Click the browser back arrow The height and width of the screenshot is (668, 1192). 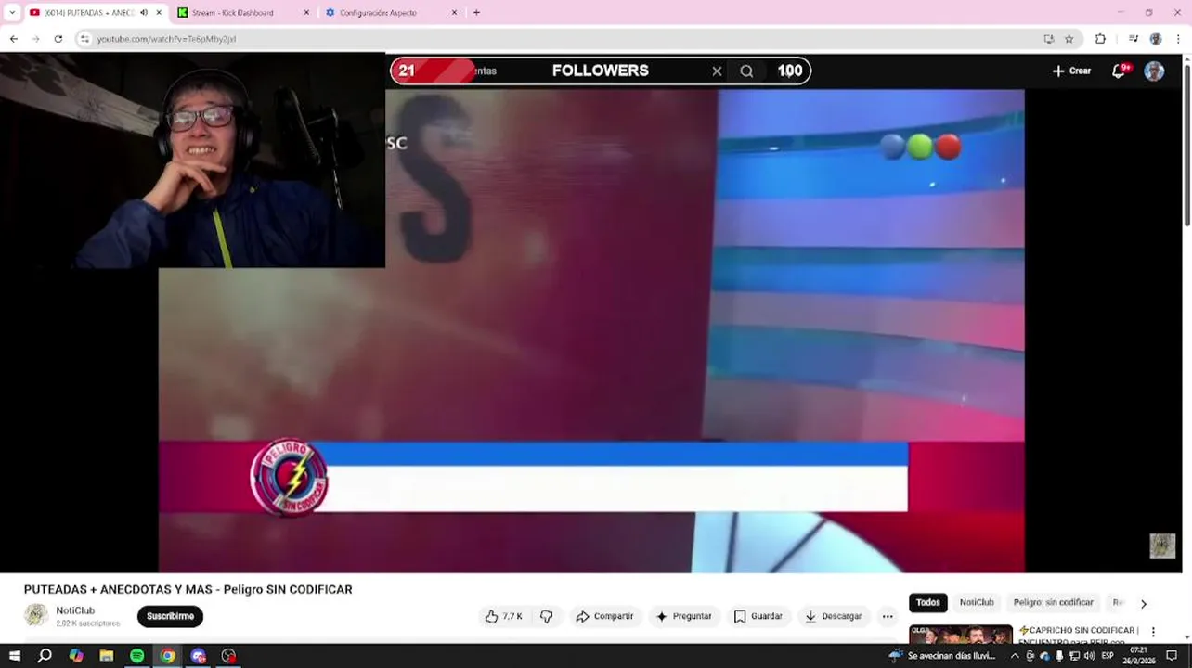(x=14, y=39)
